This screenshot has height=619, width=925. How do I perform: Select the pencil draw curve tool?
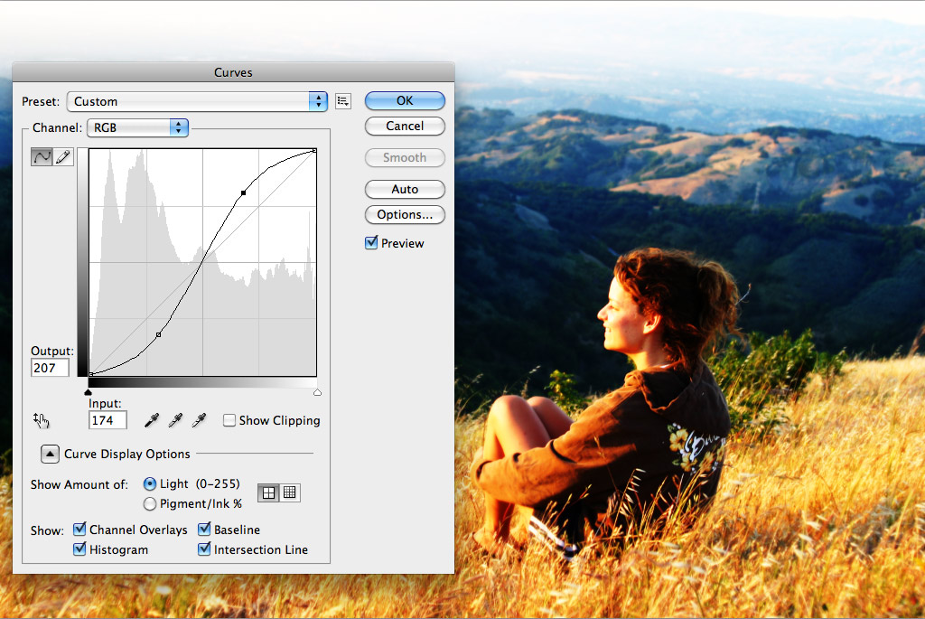(x=63, y=157)
